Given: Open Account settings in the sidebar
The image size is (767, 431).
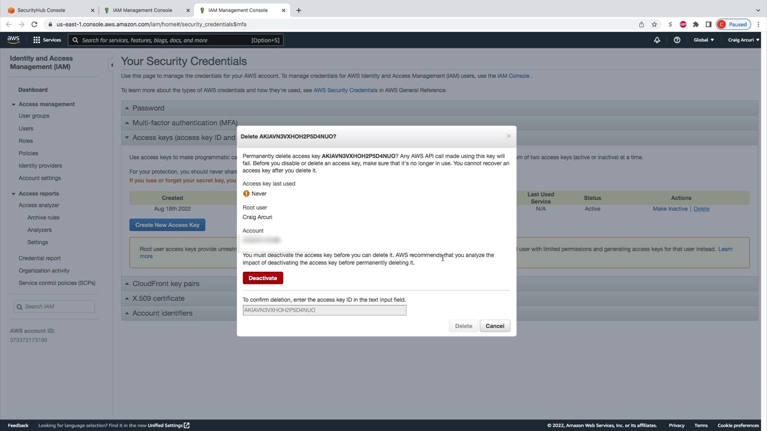Looking at the screenshot, I should [40, 178].
